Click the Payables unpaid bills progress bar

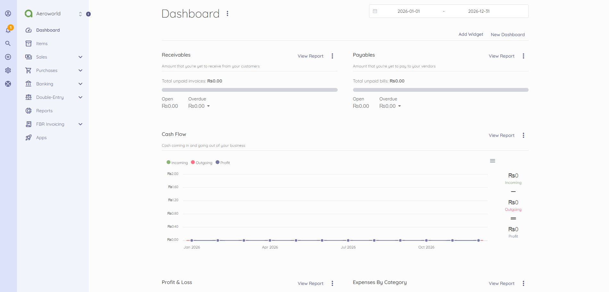coord(440,90)
